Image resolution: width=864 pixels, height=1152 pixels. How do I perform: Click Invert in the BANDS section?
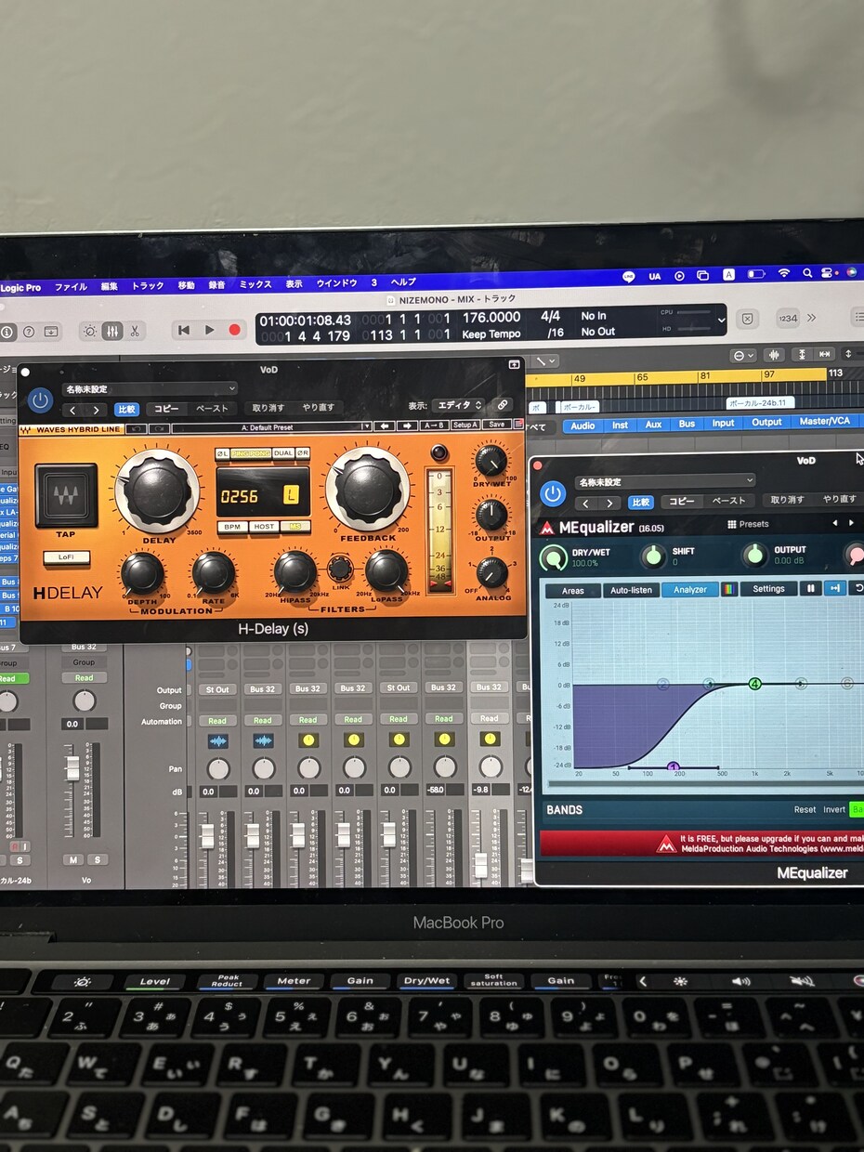pyautogui.click(x=834, y=809)
